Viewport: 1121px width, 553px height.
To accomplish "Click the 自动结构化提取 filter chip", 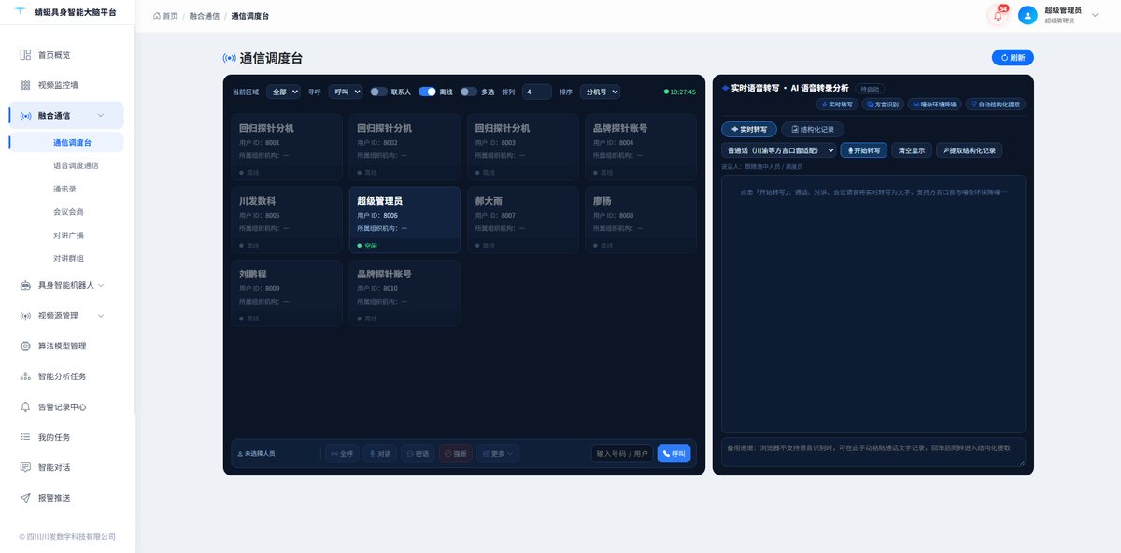I will click(x=996, y=105).
